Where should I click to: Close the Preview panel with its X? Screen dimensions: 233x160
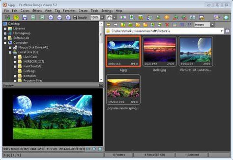[101, 86]
